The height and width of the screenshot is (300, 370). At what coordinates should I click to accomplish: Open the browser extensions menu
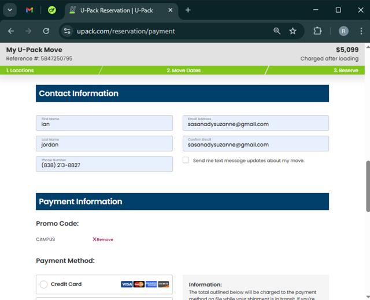[x=317, y=31]
